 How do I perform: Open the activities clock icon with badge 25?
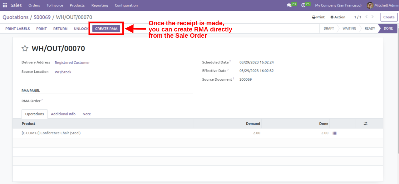[x=303, y=5]
